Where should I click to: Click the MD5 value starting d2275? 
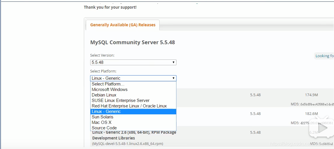tap(317, 123)
